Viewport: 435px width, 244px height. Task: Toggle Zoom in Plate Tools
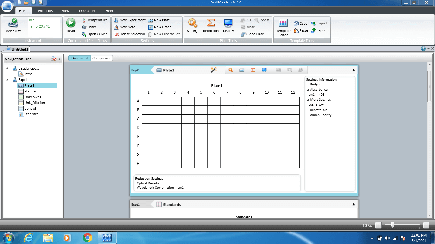point(262,20)
